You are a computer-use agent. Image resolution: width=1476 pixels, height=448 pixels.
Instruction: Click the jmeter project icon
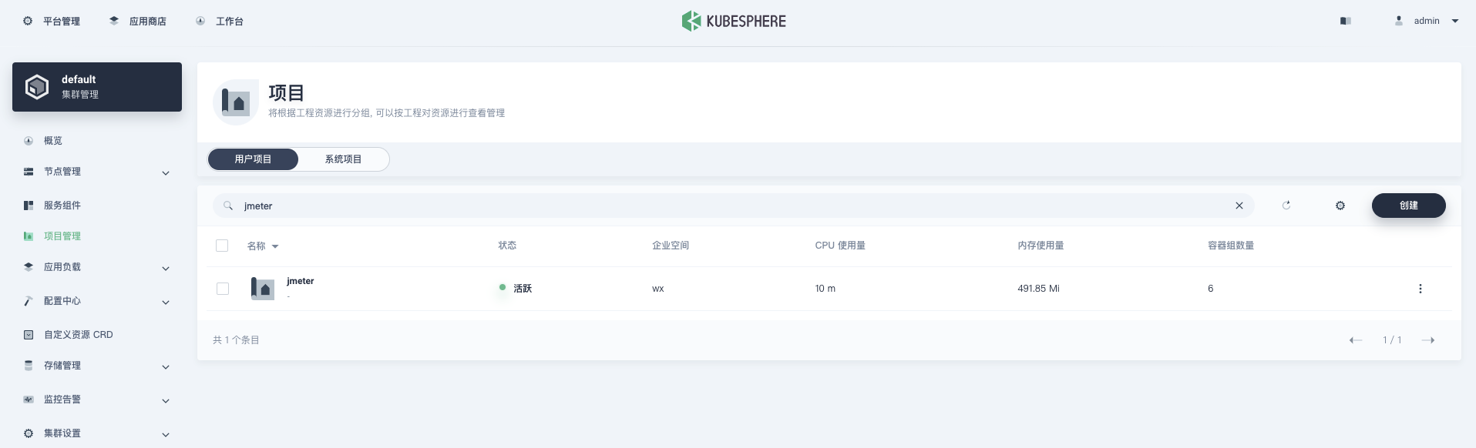tap(263, 289)
